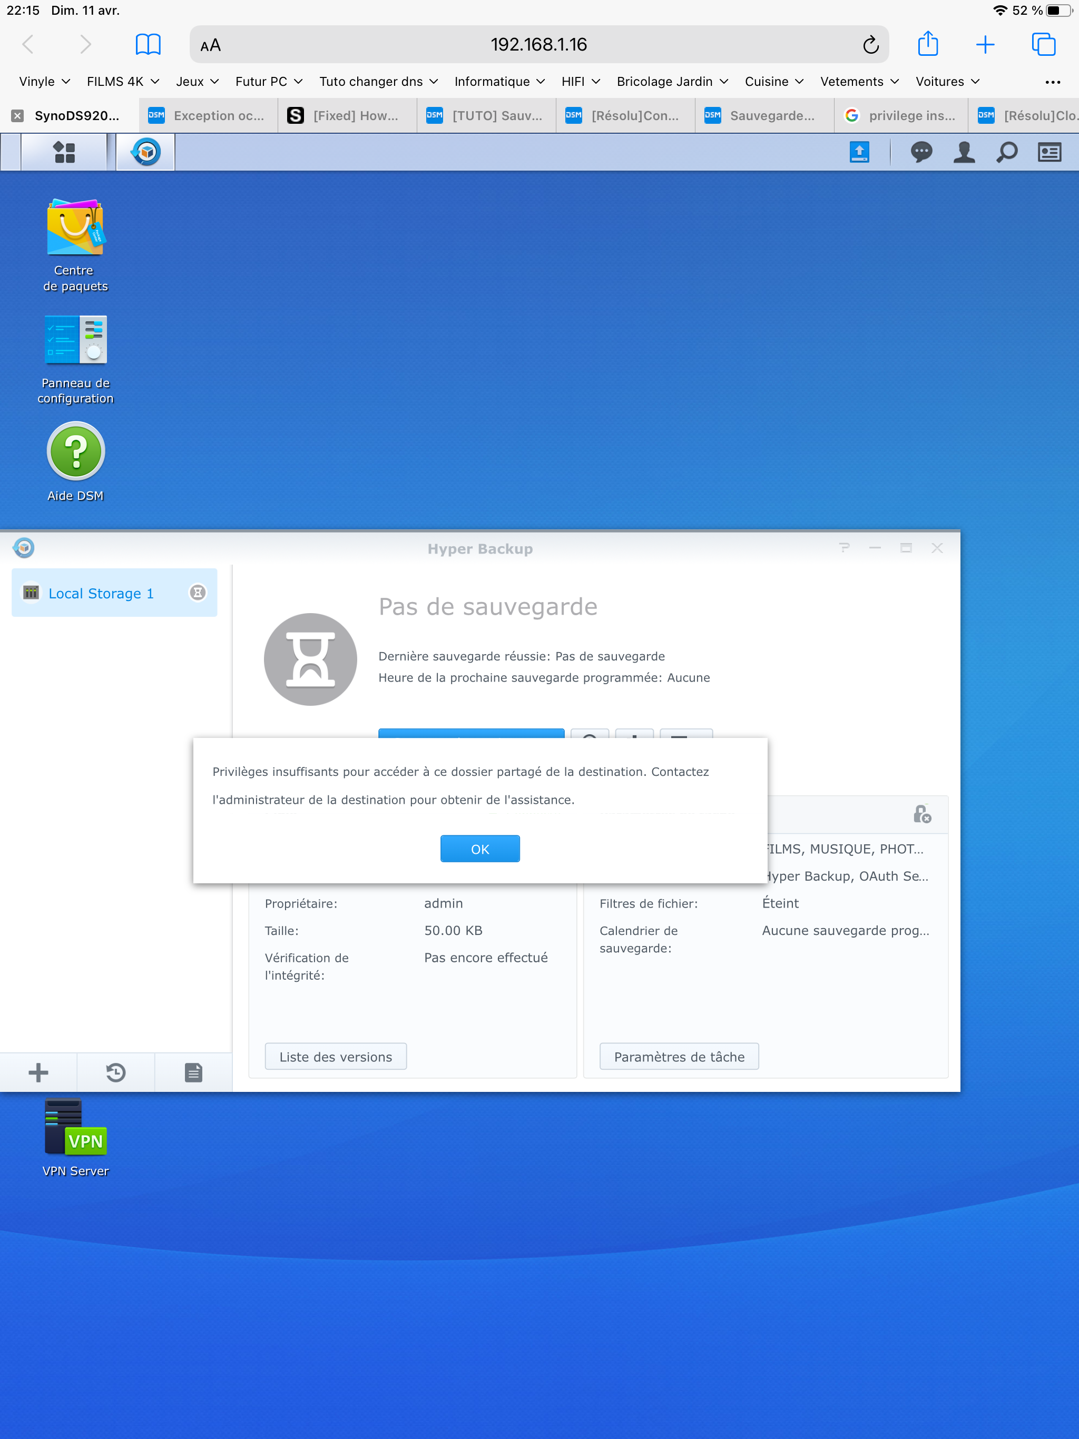Expand the Bricolage Jardin bookmarks folder
The width and height of the screenshot is (1079, 1439).
672,81
